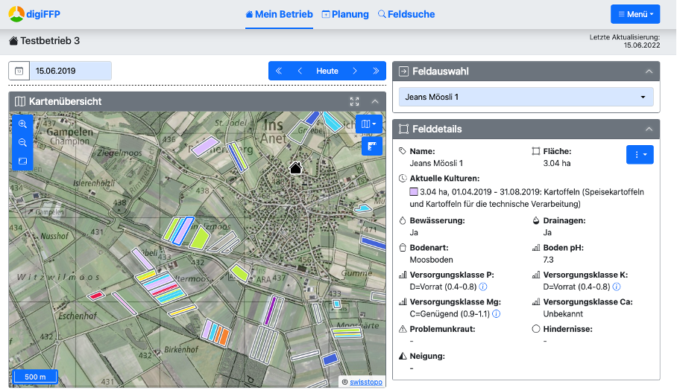Open the Felddetails three-dot actions menu
677x390 pixels.
[640, 154]
